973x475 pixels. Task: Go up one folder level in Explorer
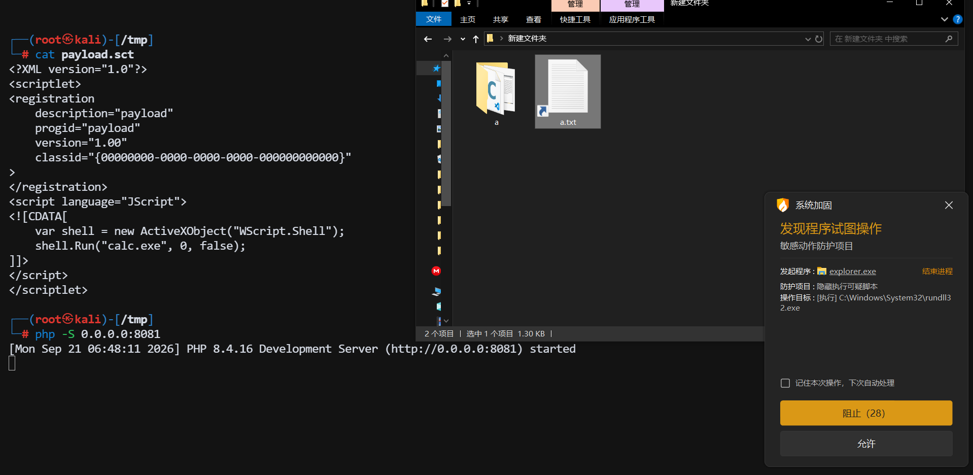click(x=475, y=39)
